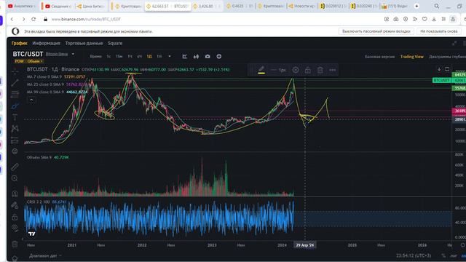
Task: Toggle лог logarithmic scale
Action: [454, 255]
